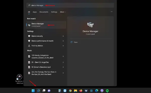This screenshot has height=93, width=151.
Task: Open the Windows Start button
Action: pos(33,90)
